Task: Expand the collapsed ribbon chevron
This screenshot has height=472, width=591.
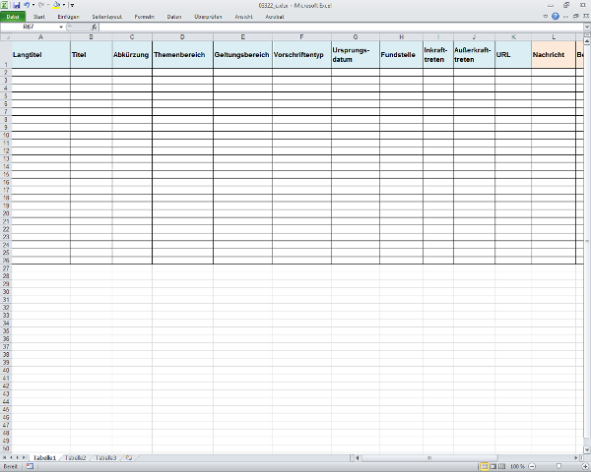Action: tap(545, 17)
